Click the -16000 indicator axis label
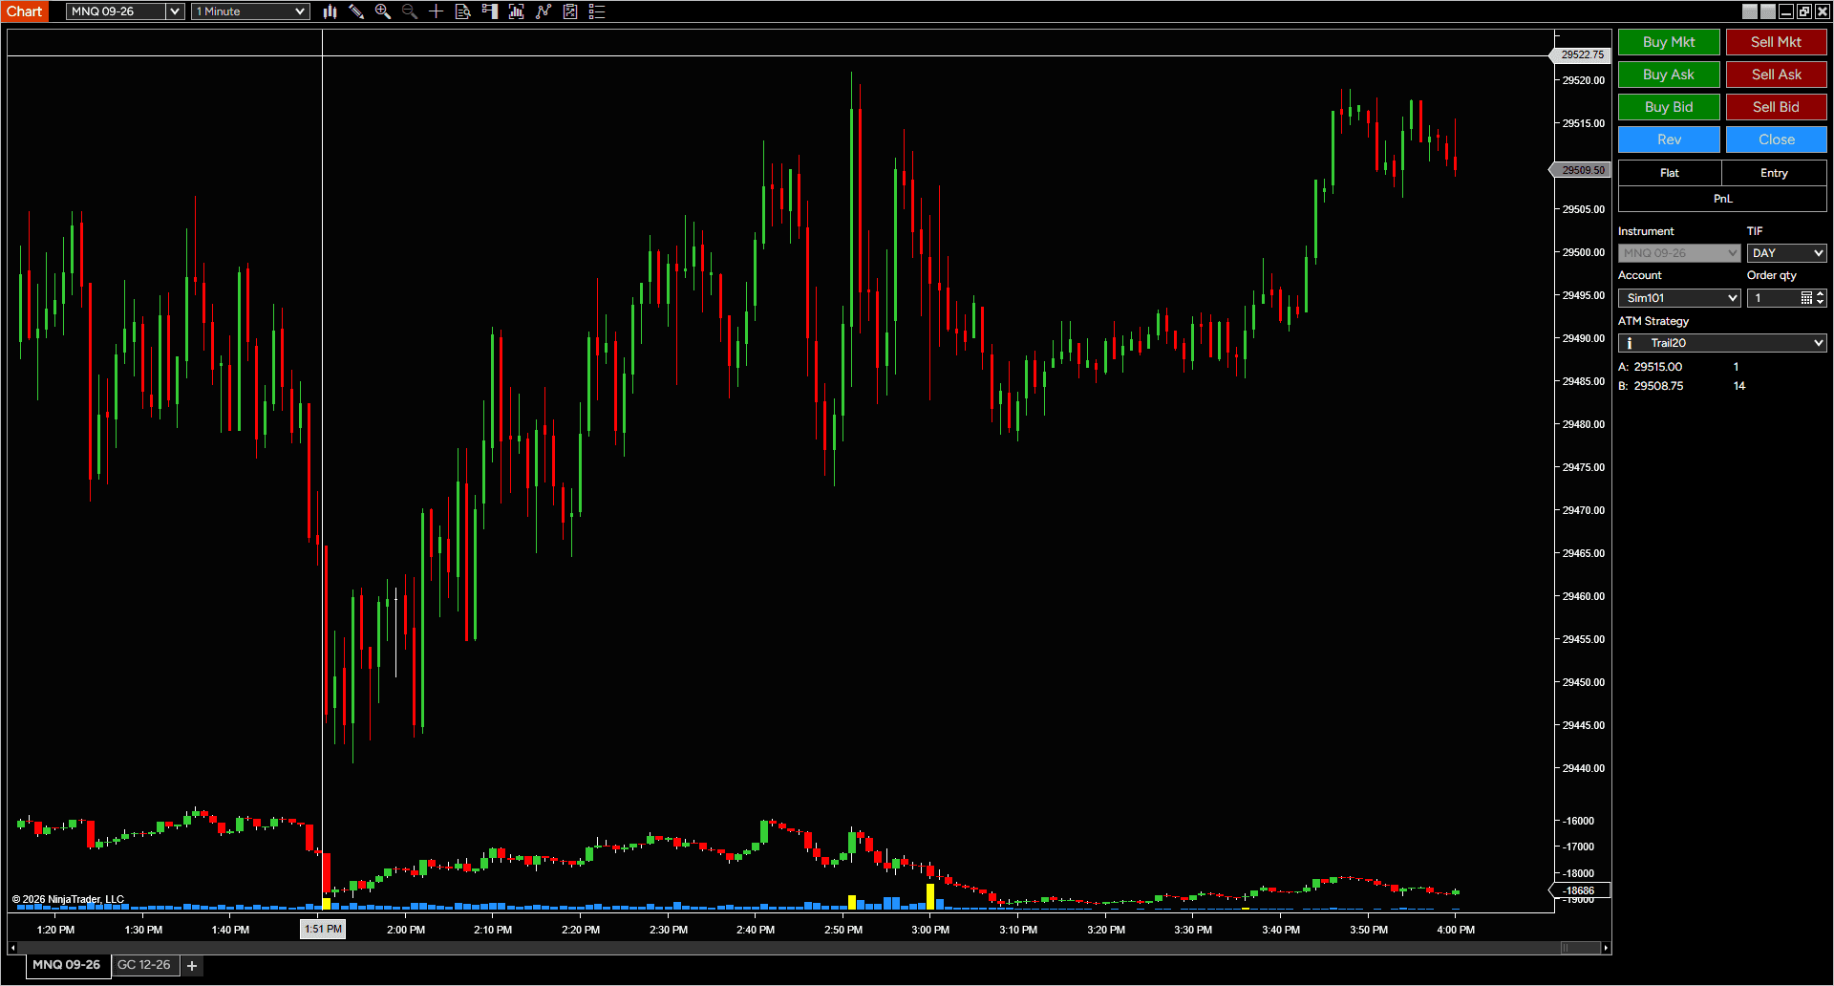Screen dimensions: 1834x986 pyautogui.click(x=1579, y=821)
